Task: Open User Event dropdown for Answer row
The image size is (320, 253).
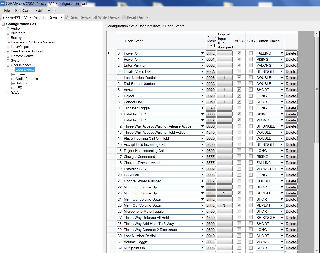Action: 202,90
